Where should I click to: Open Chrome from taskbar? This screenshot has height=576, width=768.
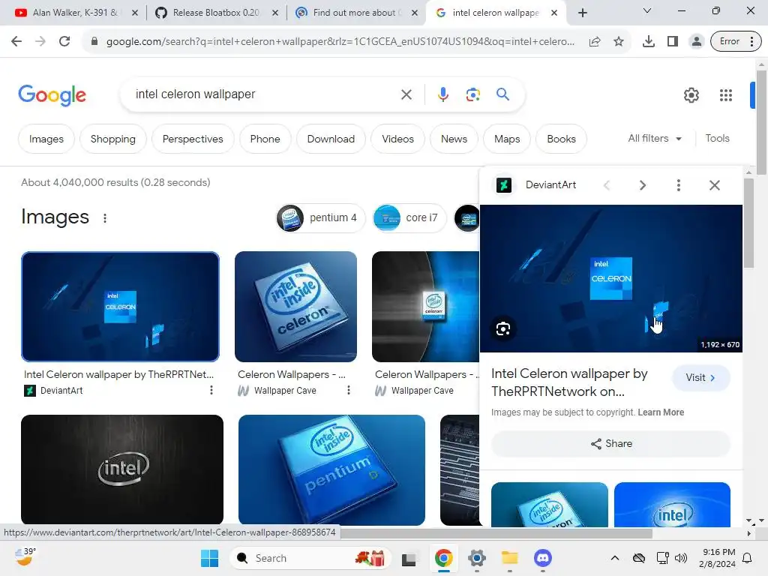click(443, 558)
